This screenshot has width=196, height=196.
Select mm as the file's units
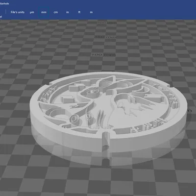coord(44,12)
